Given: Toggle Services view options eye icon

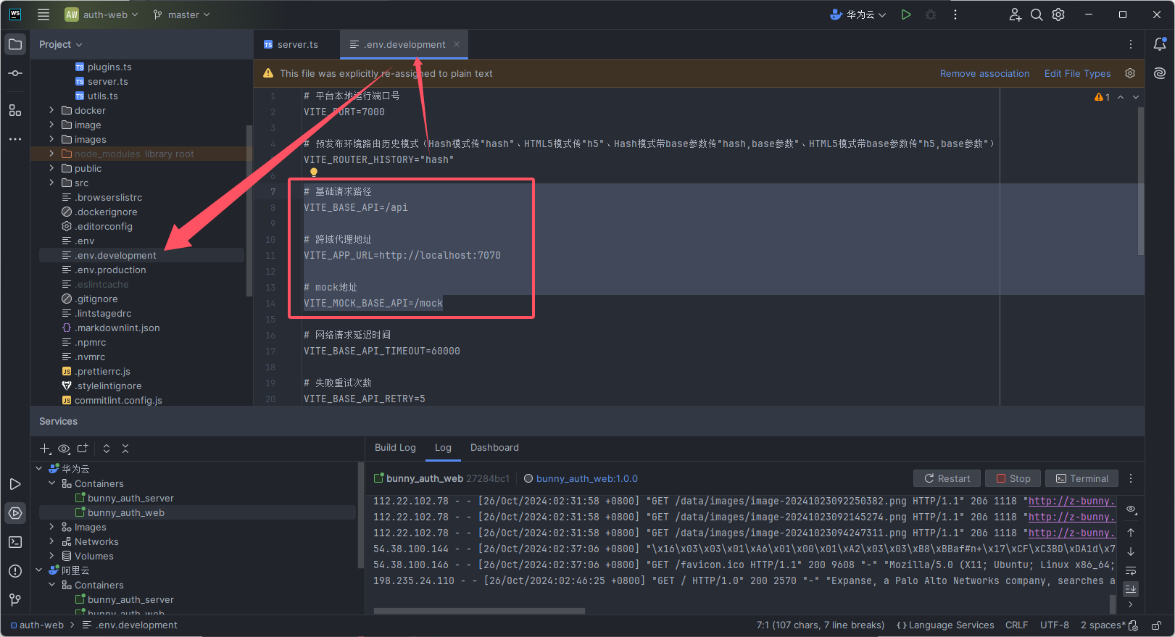Looking at the screenshot, I should click(x=64, y=449).
